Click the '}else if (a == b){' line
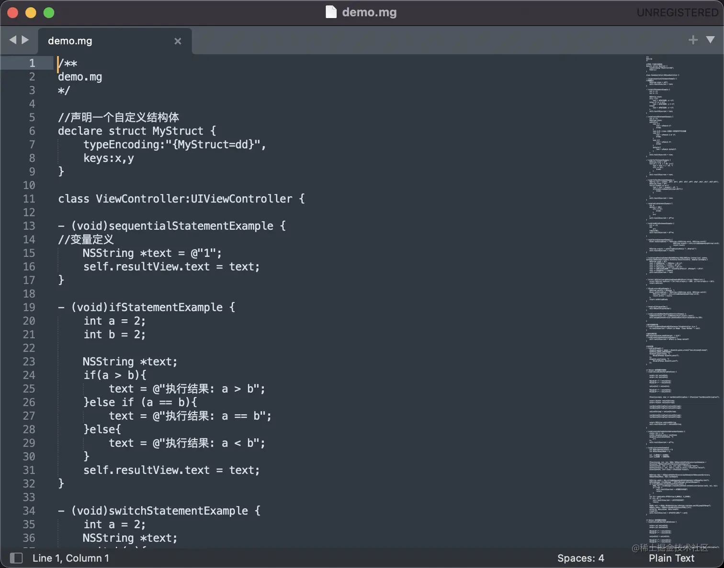Viewport: 724px width, 568px height. 140,402
